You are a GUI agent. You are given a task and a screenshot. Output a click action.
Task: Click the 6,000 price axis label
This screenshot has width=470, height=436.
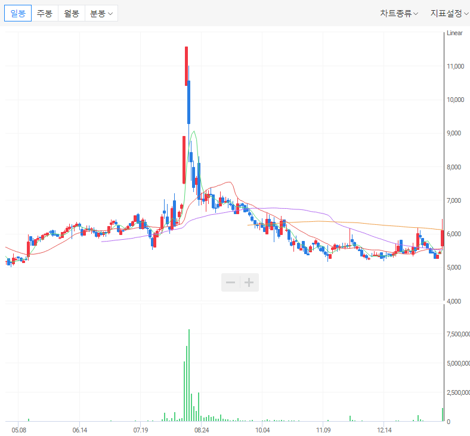click(454, 234)
